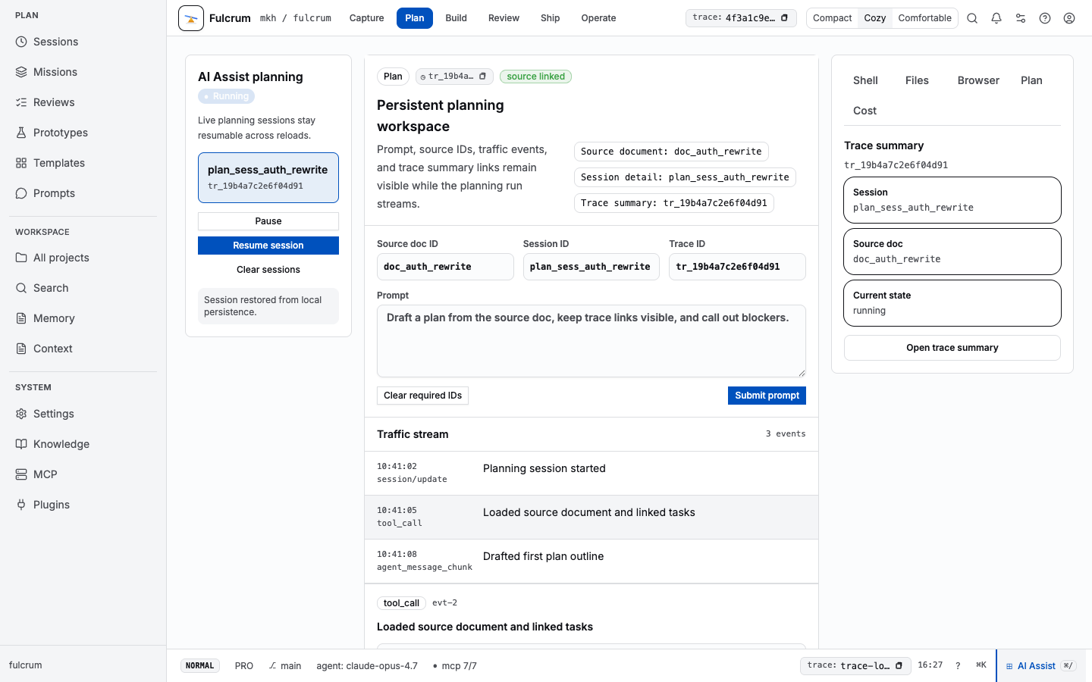The width and height of the screenshot is (1092, 682).
Task: Click the Pause button
Action: point(268,221)
